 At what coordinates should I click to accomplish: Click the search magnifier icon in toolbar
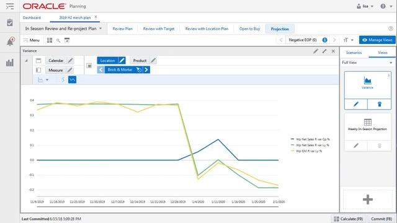tap(58, 40)
